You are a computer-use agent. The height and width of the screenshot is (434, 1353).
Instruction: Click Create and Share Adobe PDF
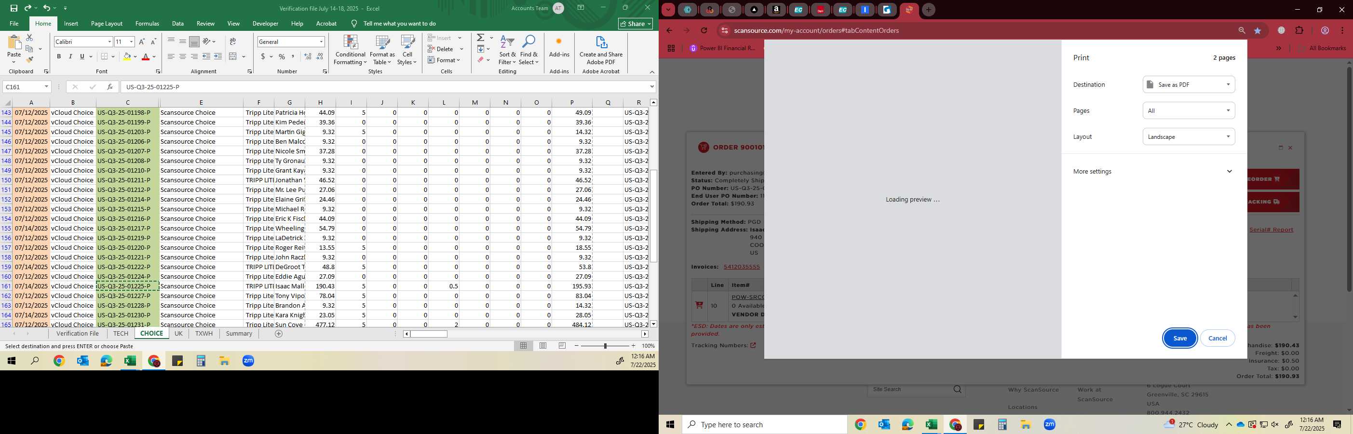tap(601, 51)
